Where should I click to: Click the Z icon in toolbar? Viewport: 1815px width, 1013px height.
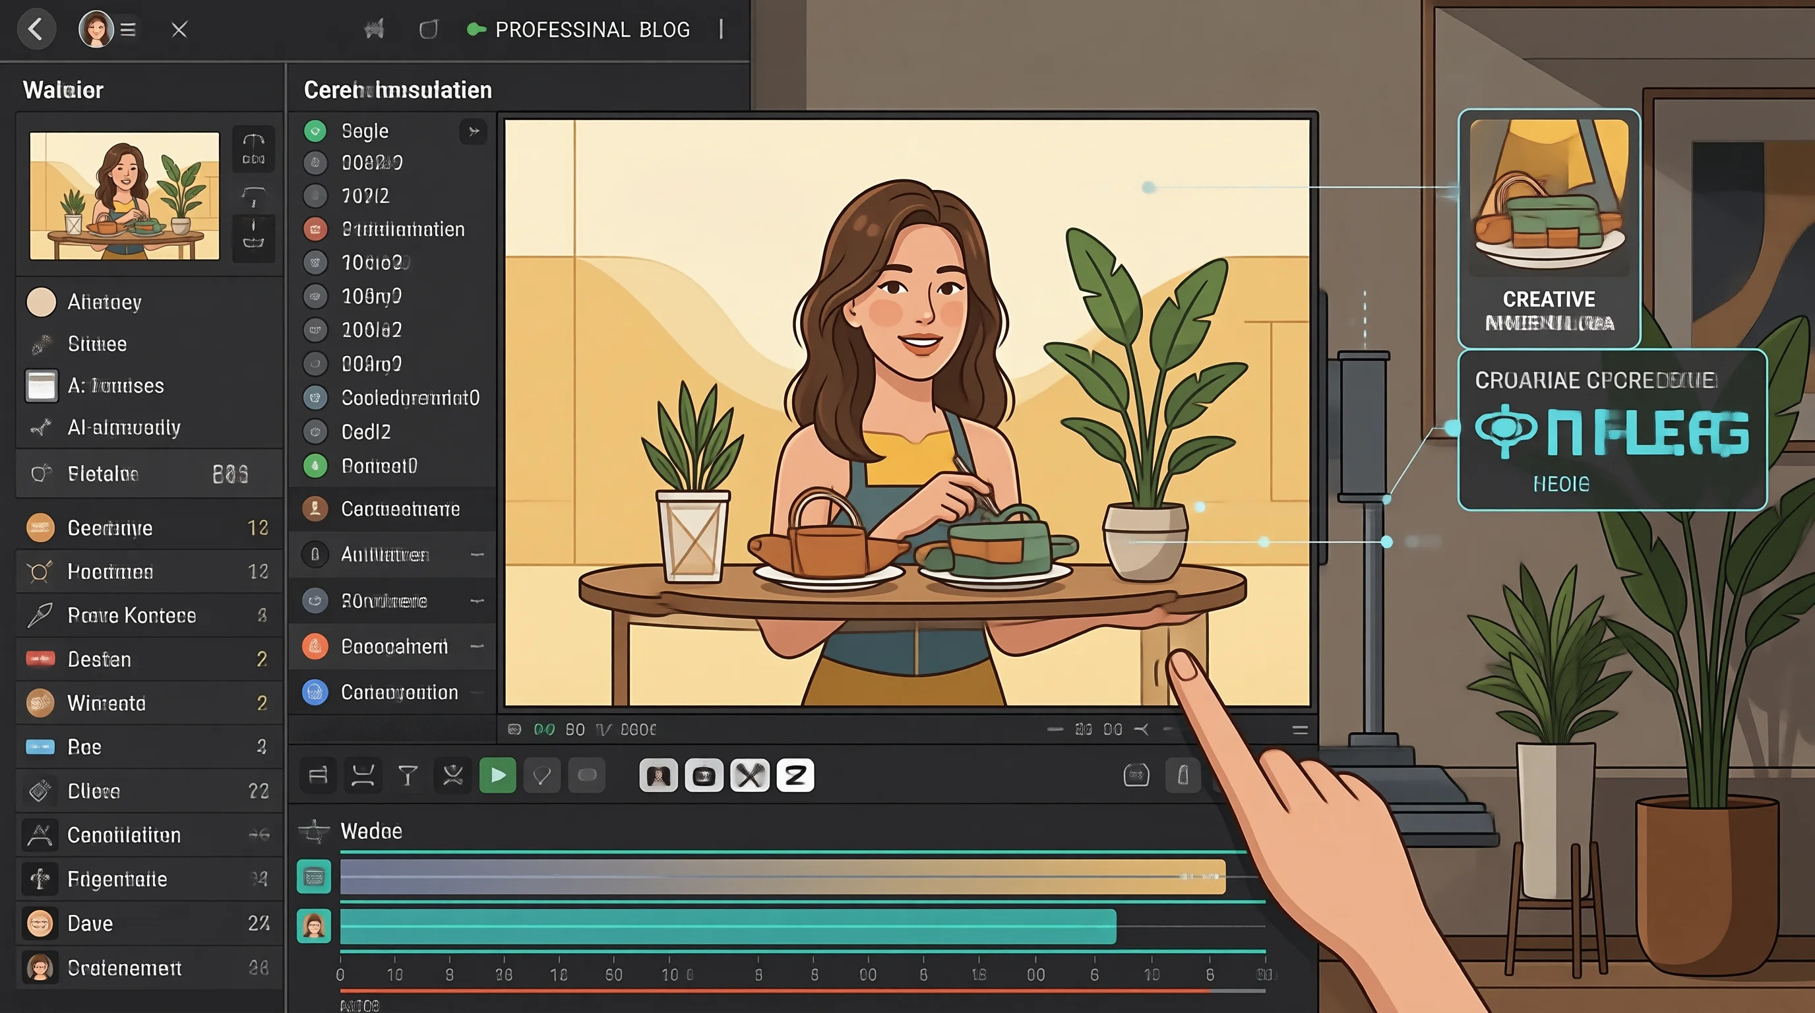coord(795,776)
